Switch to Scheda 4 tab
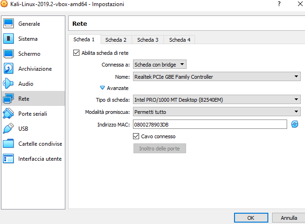The image size is (305, 224). pos(180,40)
